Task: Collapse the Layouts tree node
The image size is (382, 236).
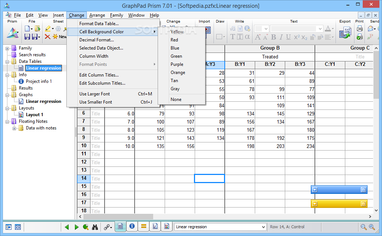Action: (x=7, y=108)
